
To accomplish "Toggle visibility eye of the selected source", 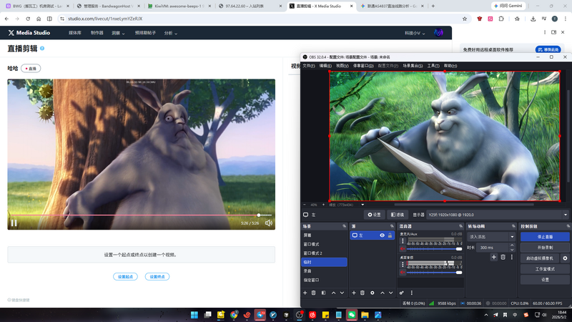I will [x=382, y=235].
